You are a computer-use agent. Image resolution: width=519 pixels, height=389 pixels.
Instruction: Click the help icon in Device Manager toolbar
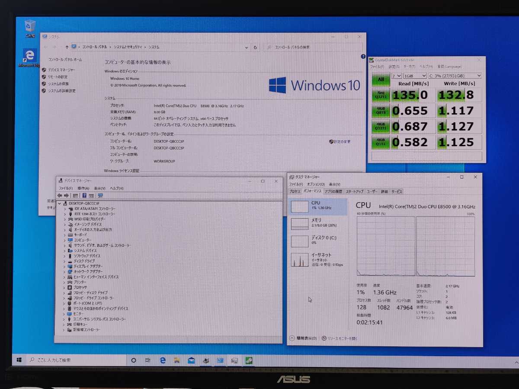[x=84, y=195]
